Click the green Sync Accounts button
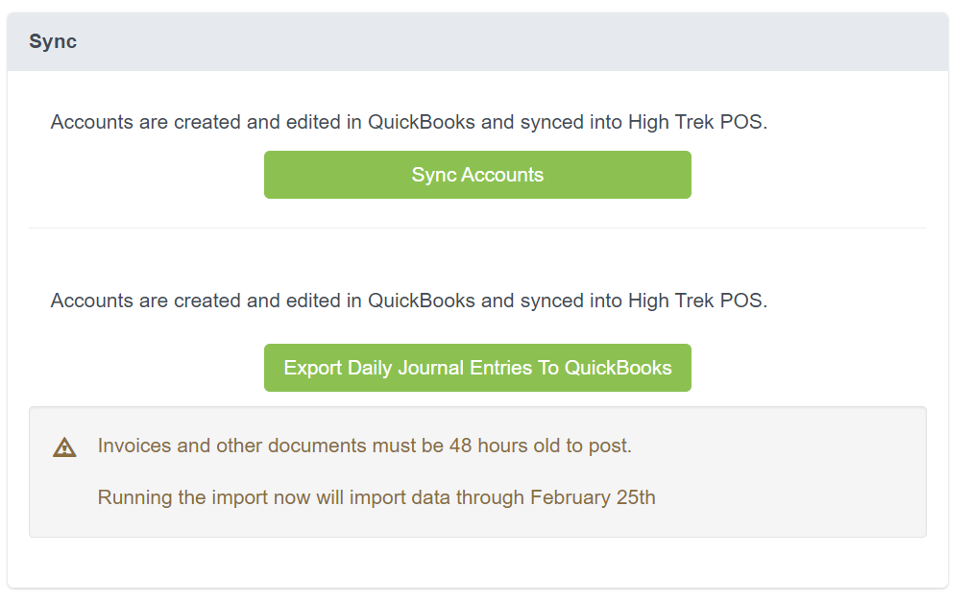Screen dimensions: 971x603 [x=477, y=175]
